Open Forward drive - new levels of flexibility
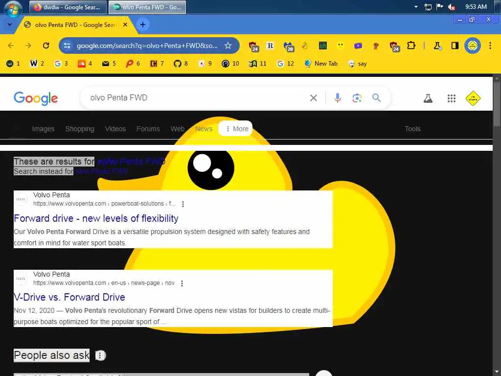Viewport: 501px width, 376px height. pyautogui.click(x=96, y=218)
